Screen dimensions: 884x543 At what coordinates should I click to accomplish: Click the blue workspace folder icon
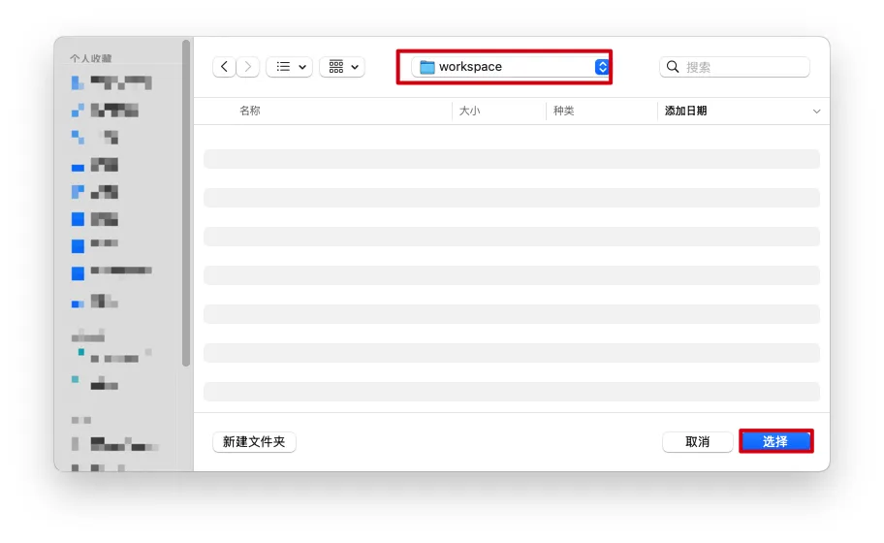426,67
